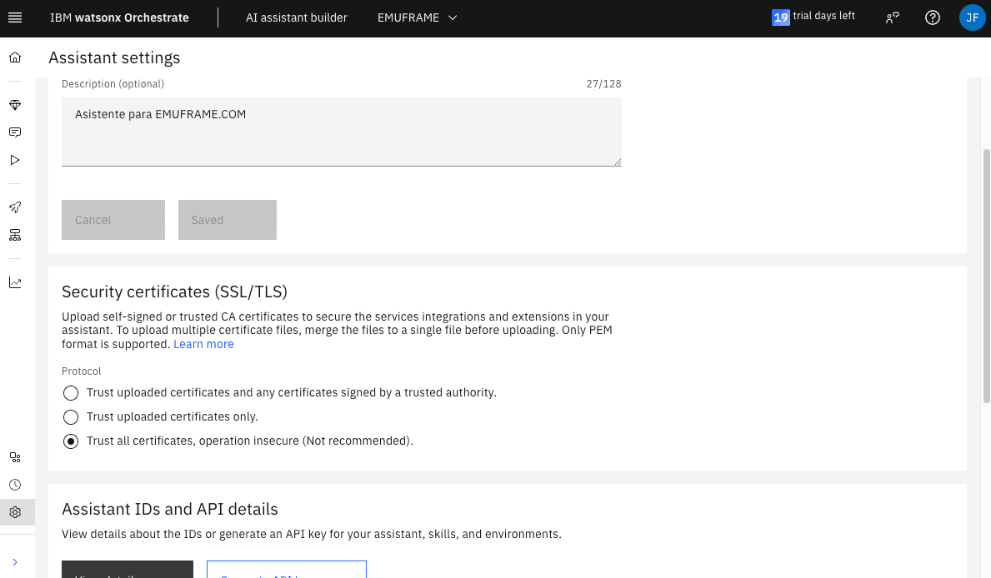Open the Publish rocket icon

tap(15, 207)
